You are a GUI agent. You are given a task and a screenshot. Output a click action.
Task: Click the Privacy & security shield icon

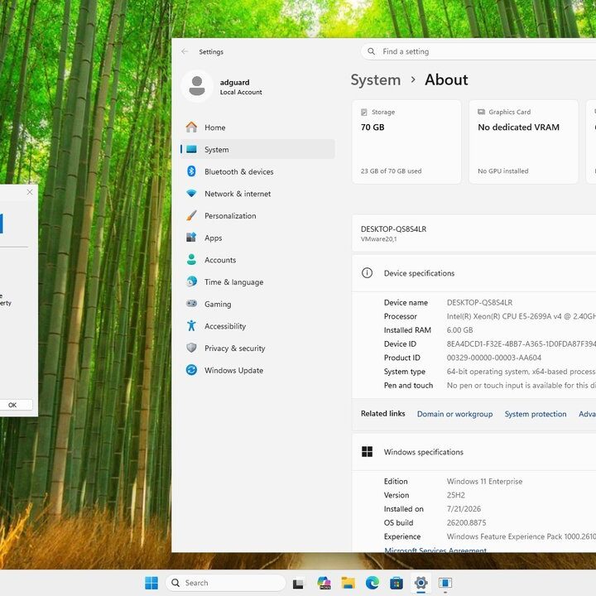click(x=191, y=348)
